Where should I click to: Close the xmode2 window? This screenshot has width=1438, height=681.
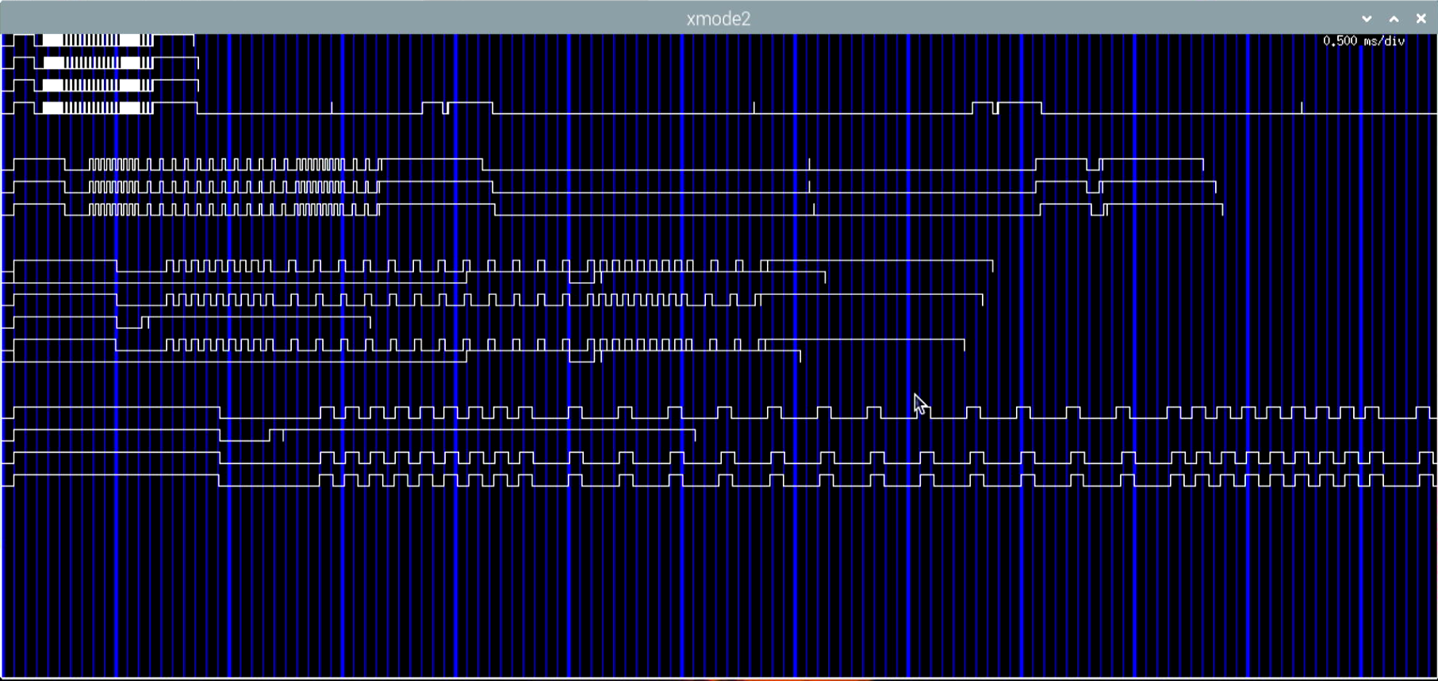tap(1421, 18)
